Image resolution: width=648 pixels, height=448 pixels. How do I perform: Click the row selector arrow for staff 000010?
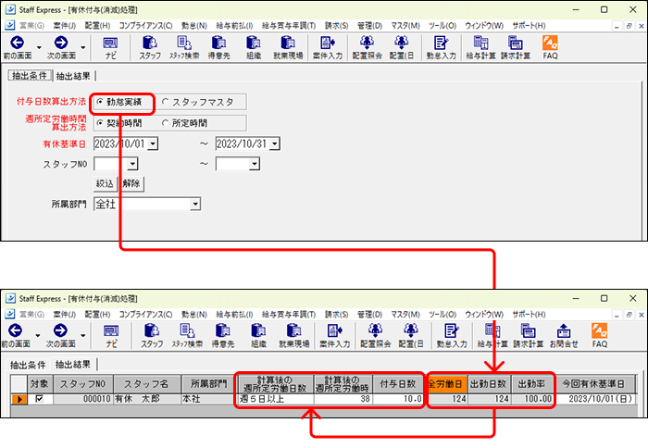pyautogui.click(x=19, y=399)
